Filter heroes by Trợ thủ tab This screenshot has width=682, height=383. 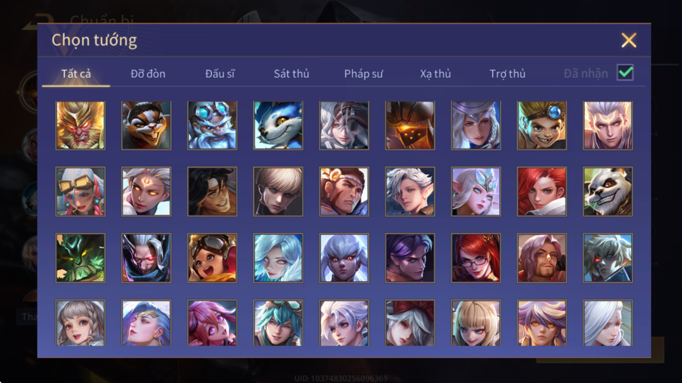coord(507,74)
